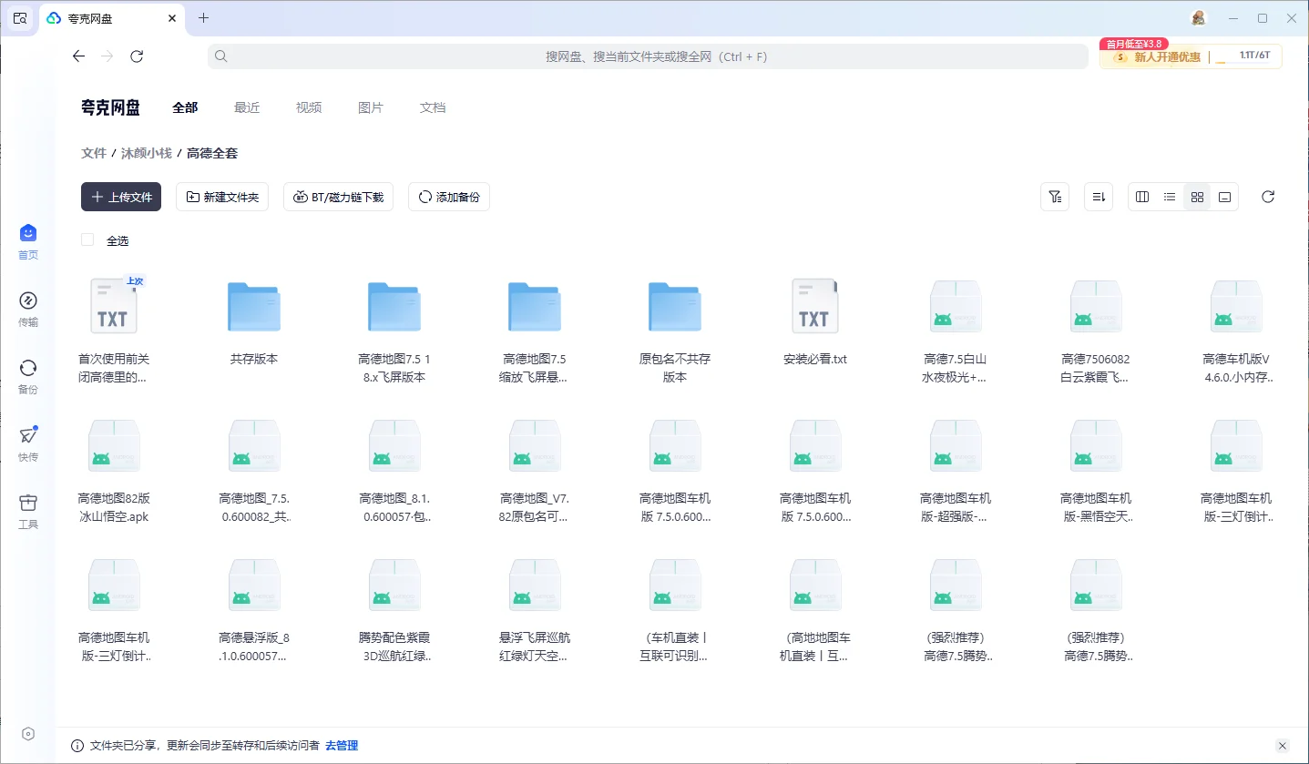Switch to the 视频 tab

(309, 107)
